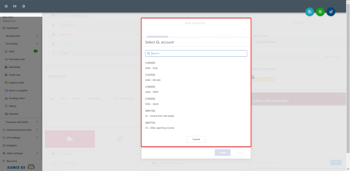Click the hamburger menu icon
The width and height of the screenshot is (350, 171).
click(x=6, y=6)
